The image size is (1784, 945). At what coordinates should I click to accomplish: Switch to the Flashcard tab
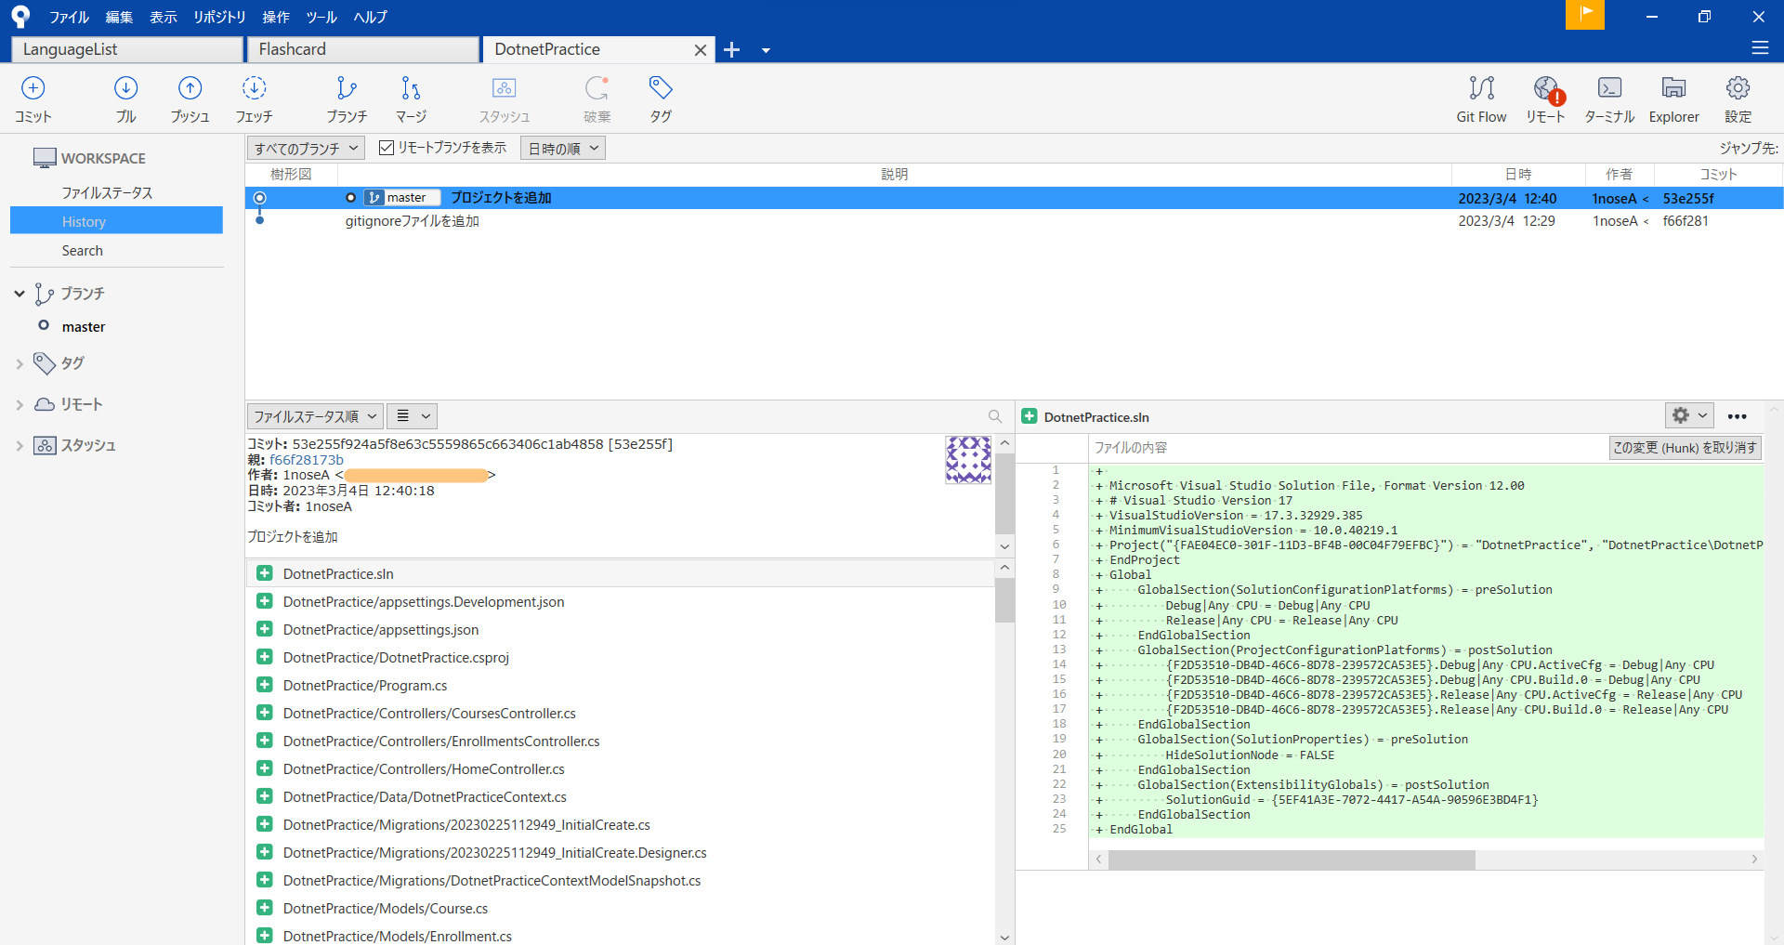(x=362, y=48)
